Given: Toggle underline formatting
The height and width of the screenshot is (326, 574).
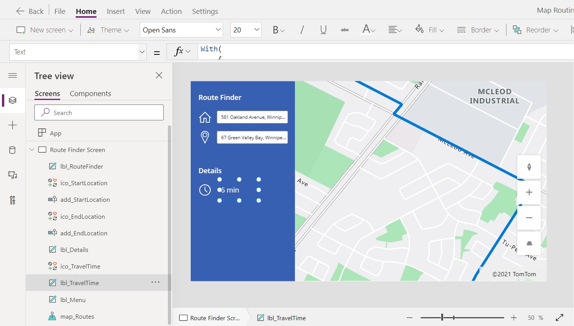Looking at the screenshot, I should tap(323, 30).
